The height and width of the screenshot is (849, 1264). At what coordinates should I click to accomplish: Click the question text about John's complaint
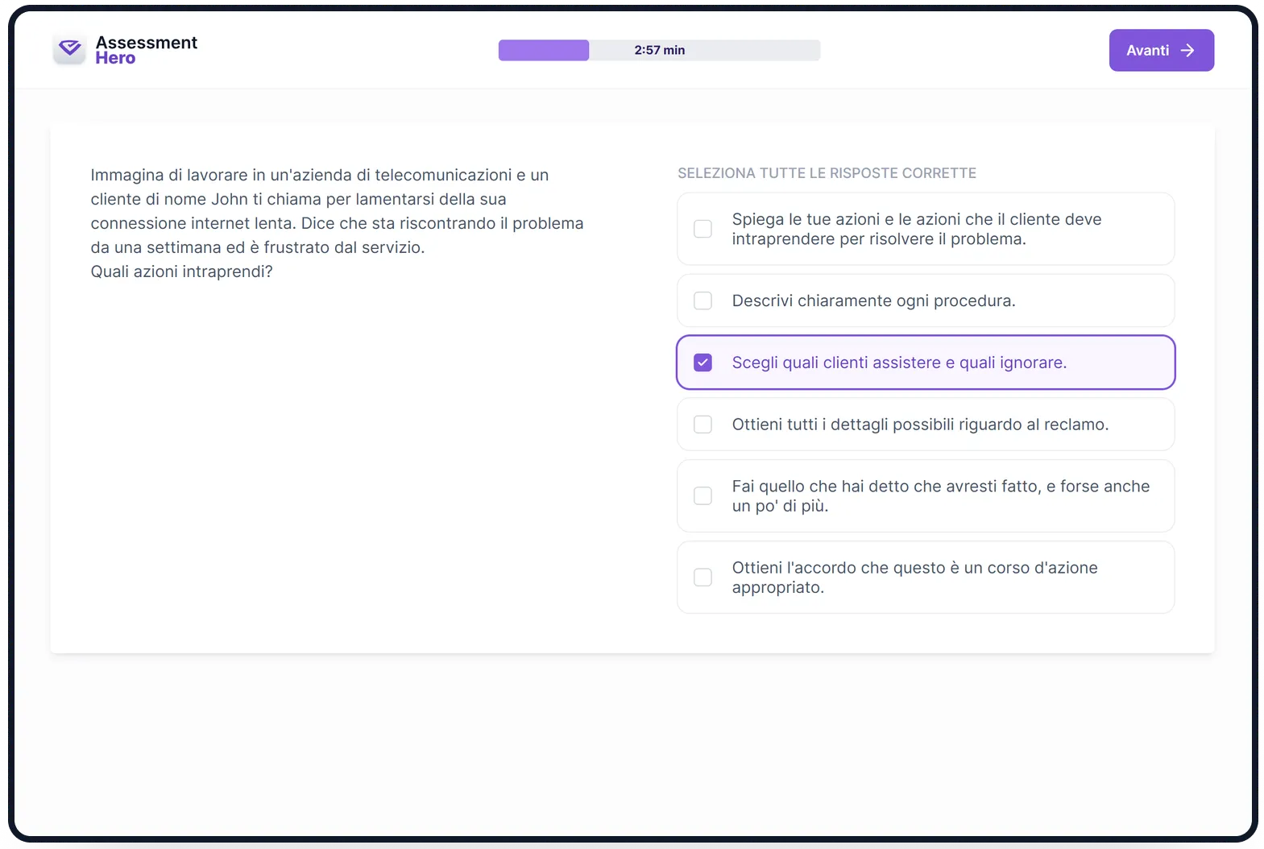click(337, 223)
